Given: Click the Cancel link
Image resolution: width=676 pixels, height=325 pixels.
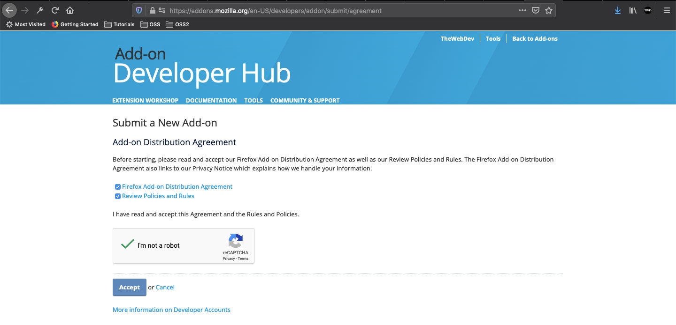Looking at the screenshot, I should (x=165, y=287).
